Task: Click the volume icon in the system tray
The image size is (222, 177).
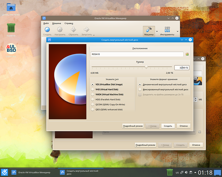Action: click(x=186, y=172)
